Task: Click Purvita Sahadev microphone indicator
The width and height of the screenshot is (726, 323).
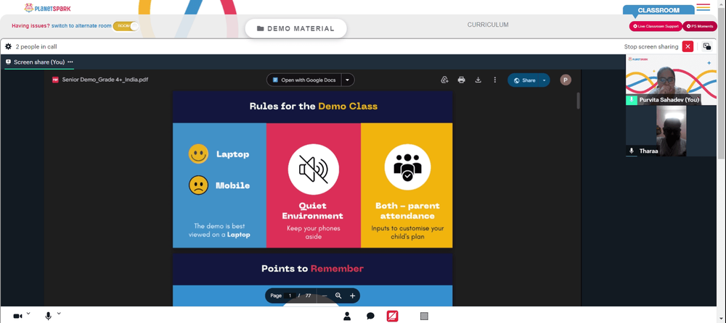Action: coord(632,100)
